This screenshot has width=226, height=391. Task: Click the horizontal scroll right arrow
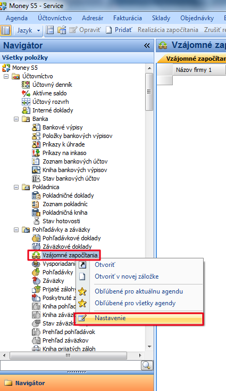(140, 356)
